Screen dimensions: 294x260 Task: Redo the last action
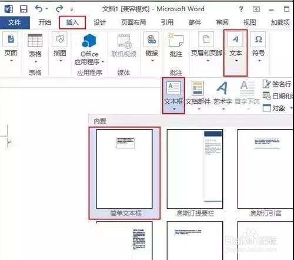click(59, 9)
